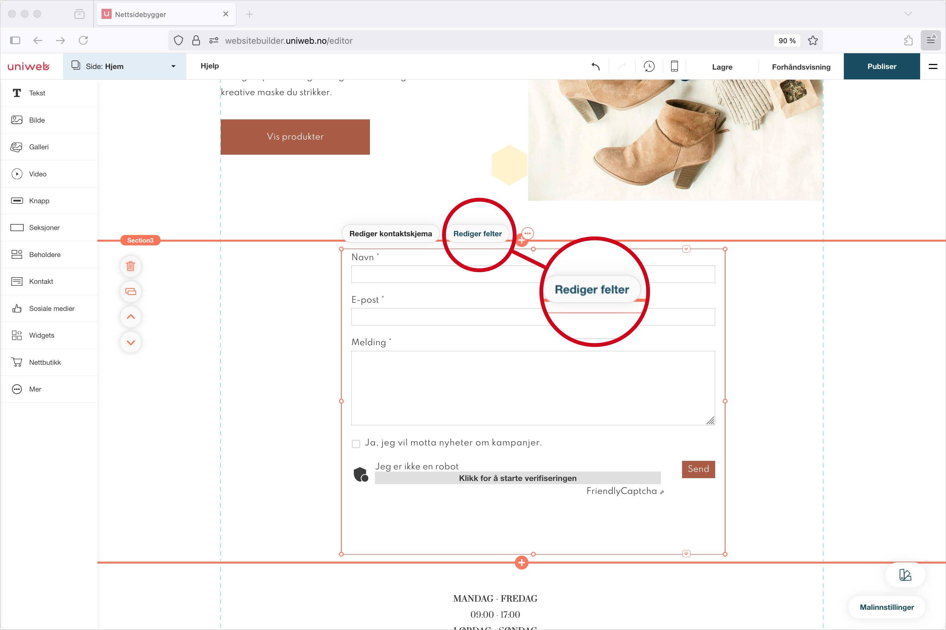Add element with plus at bottom of Section3
Viewport: 946px width, 630px height.
pos(522,563)
